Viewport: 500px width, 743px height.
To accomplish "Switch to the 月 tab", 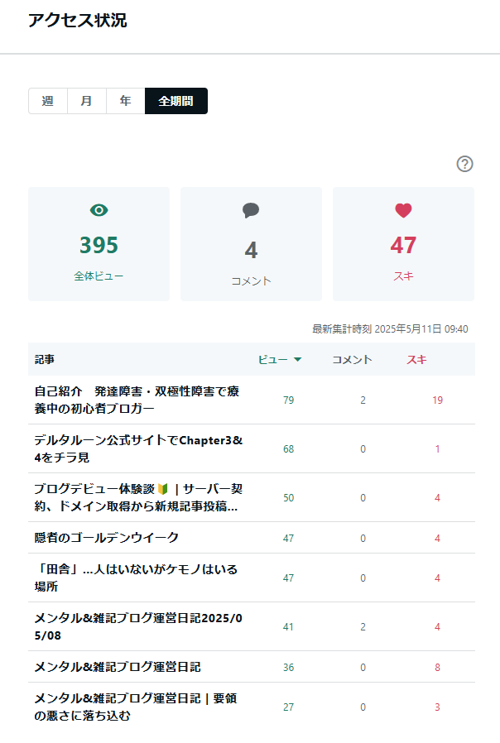I will [x=87, y=101].
